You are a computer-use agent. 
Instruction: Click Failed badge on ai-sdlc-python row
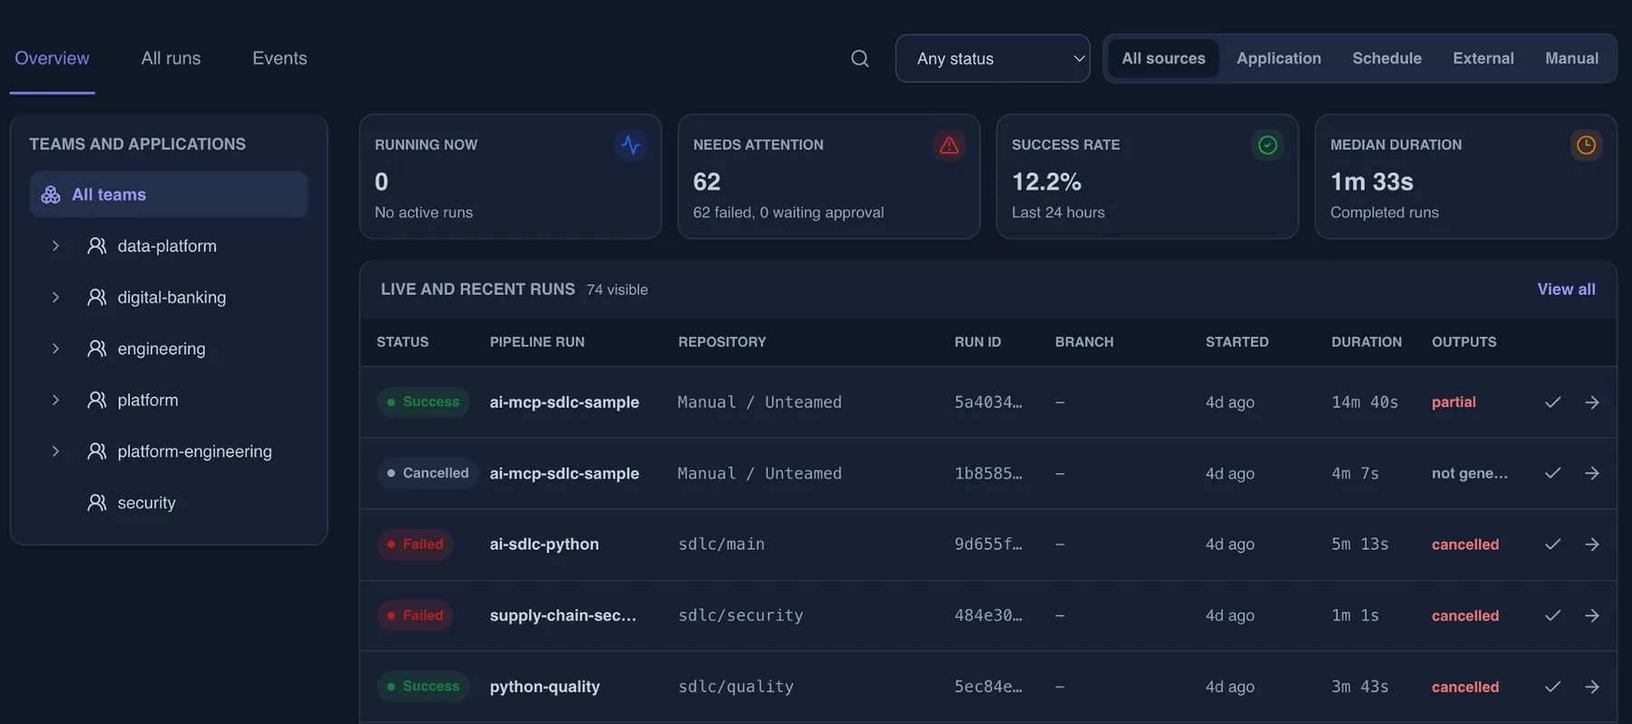pyautogui.click(x=415, y=545)
